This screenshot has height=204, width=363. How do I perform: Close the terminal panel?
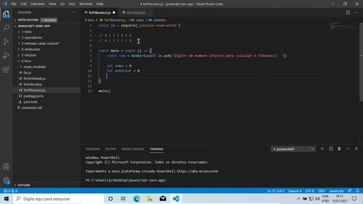tap(356, 148)
